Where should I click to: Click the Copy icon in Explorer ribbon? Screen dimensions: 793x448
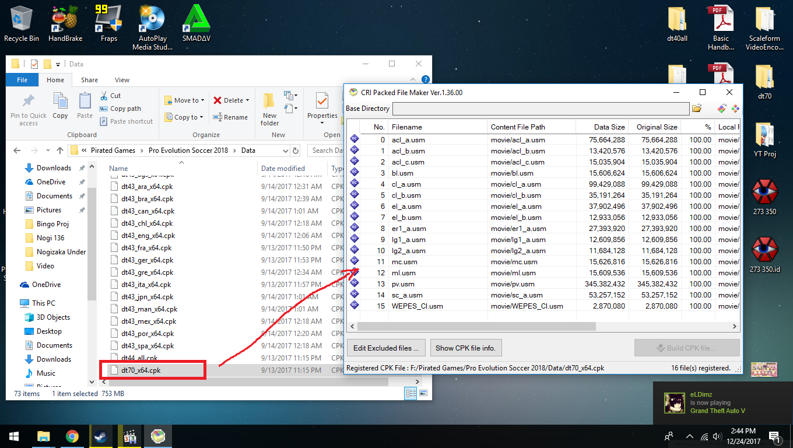click(x=61, y=106)
